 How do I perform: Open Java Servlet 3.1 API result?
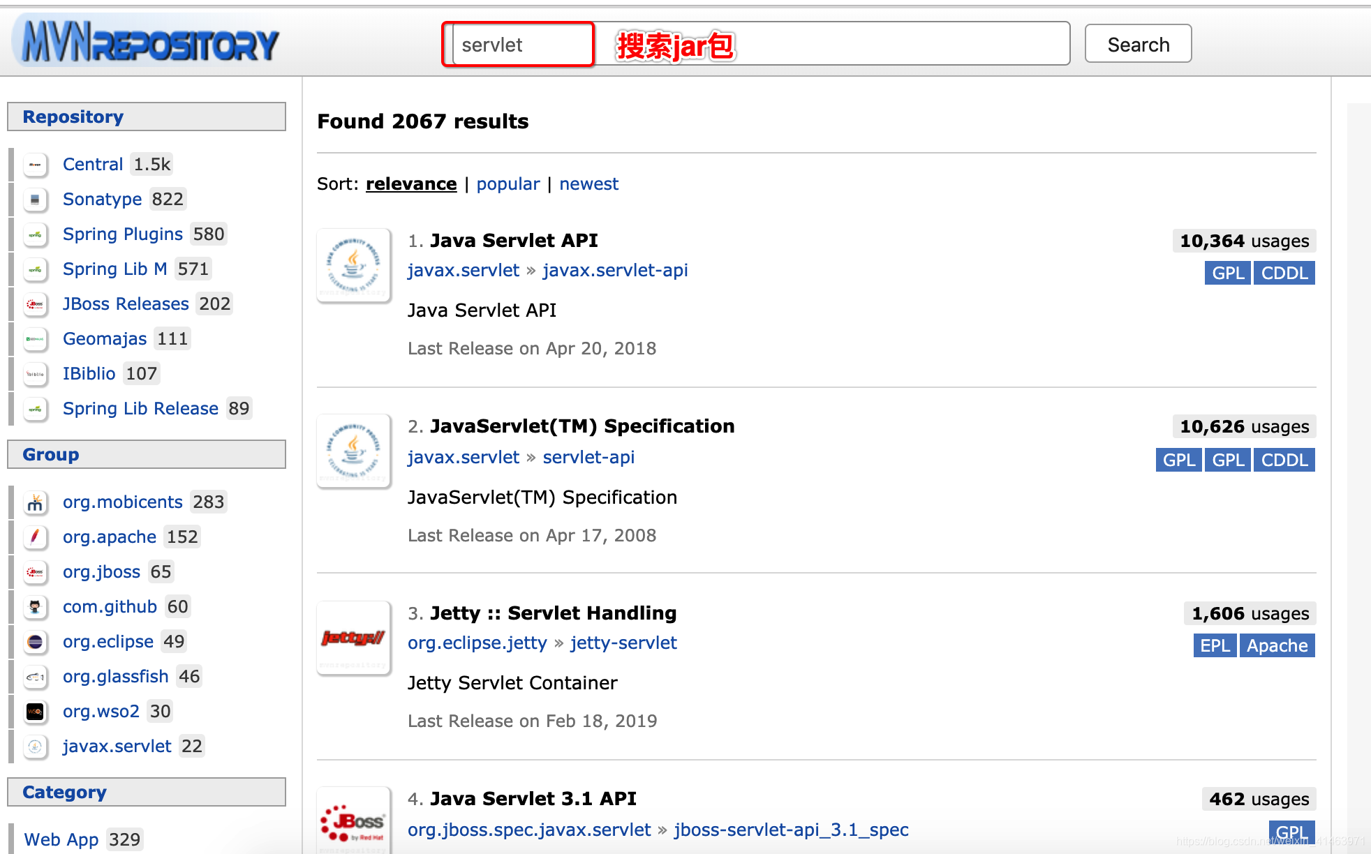tap(533, 799)
